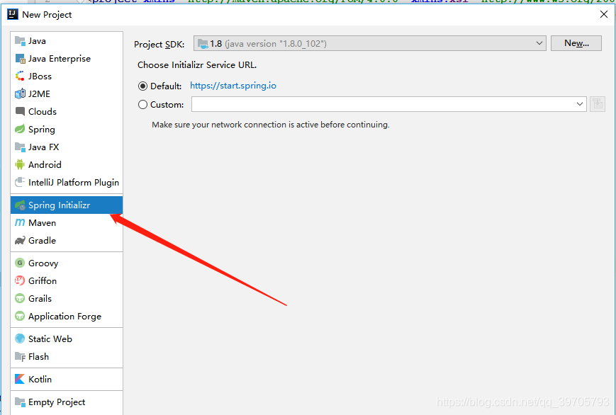This screenshot has height=415, width=616.
Task: Select the J2ME icon
Action: 20,94
